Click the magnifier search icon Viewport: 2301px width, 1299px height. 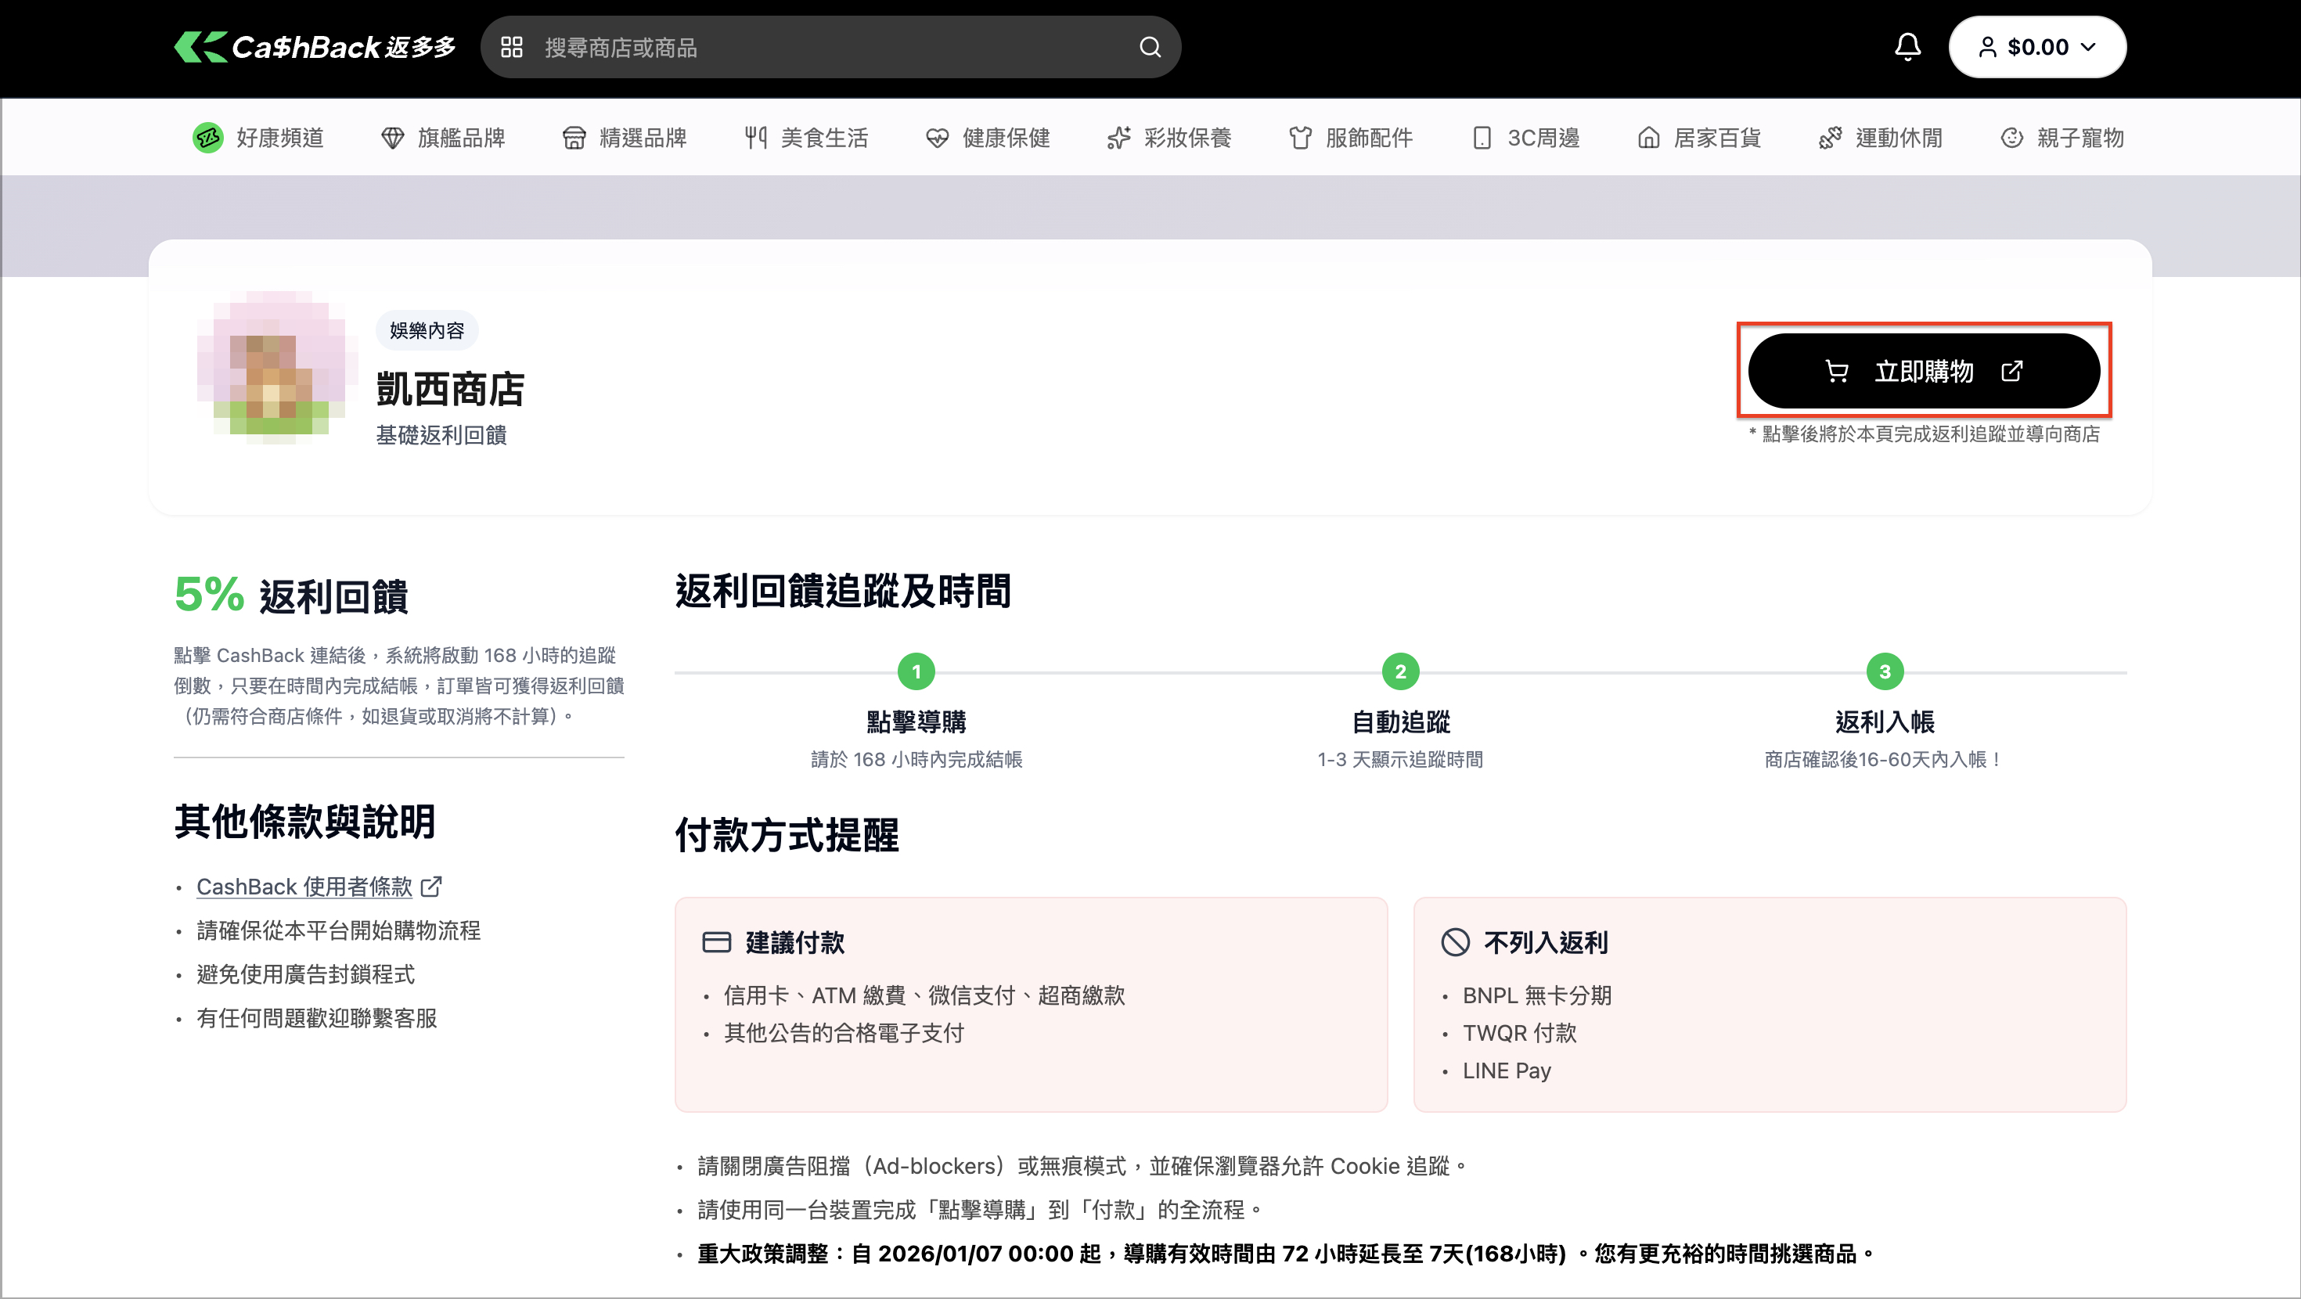click(x=1150, y=48)
